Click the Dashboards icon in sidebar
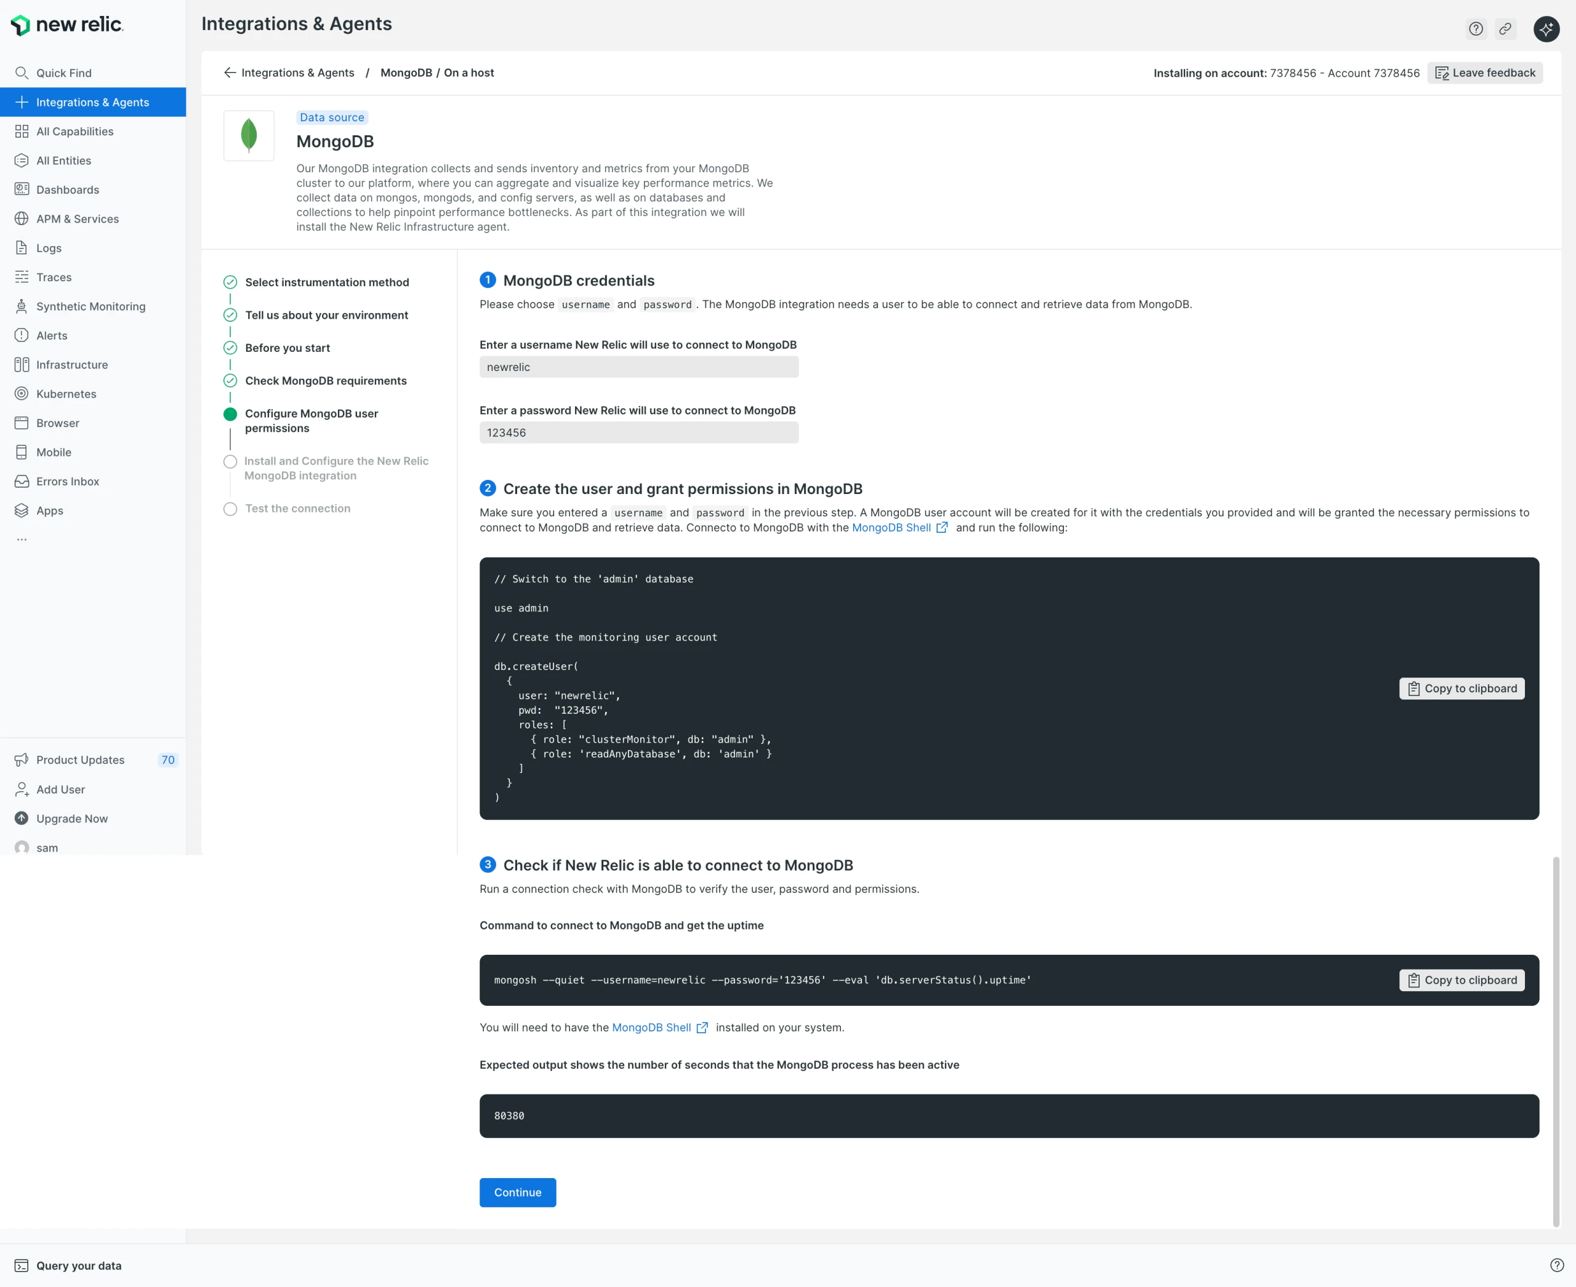 point(22,189)
